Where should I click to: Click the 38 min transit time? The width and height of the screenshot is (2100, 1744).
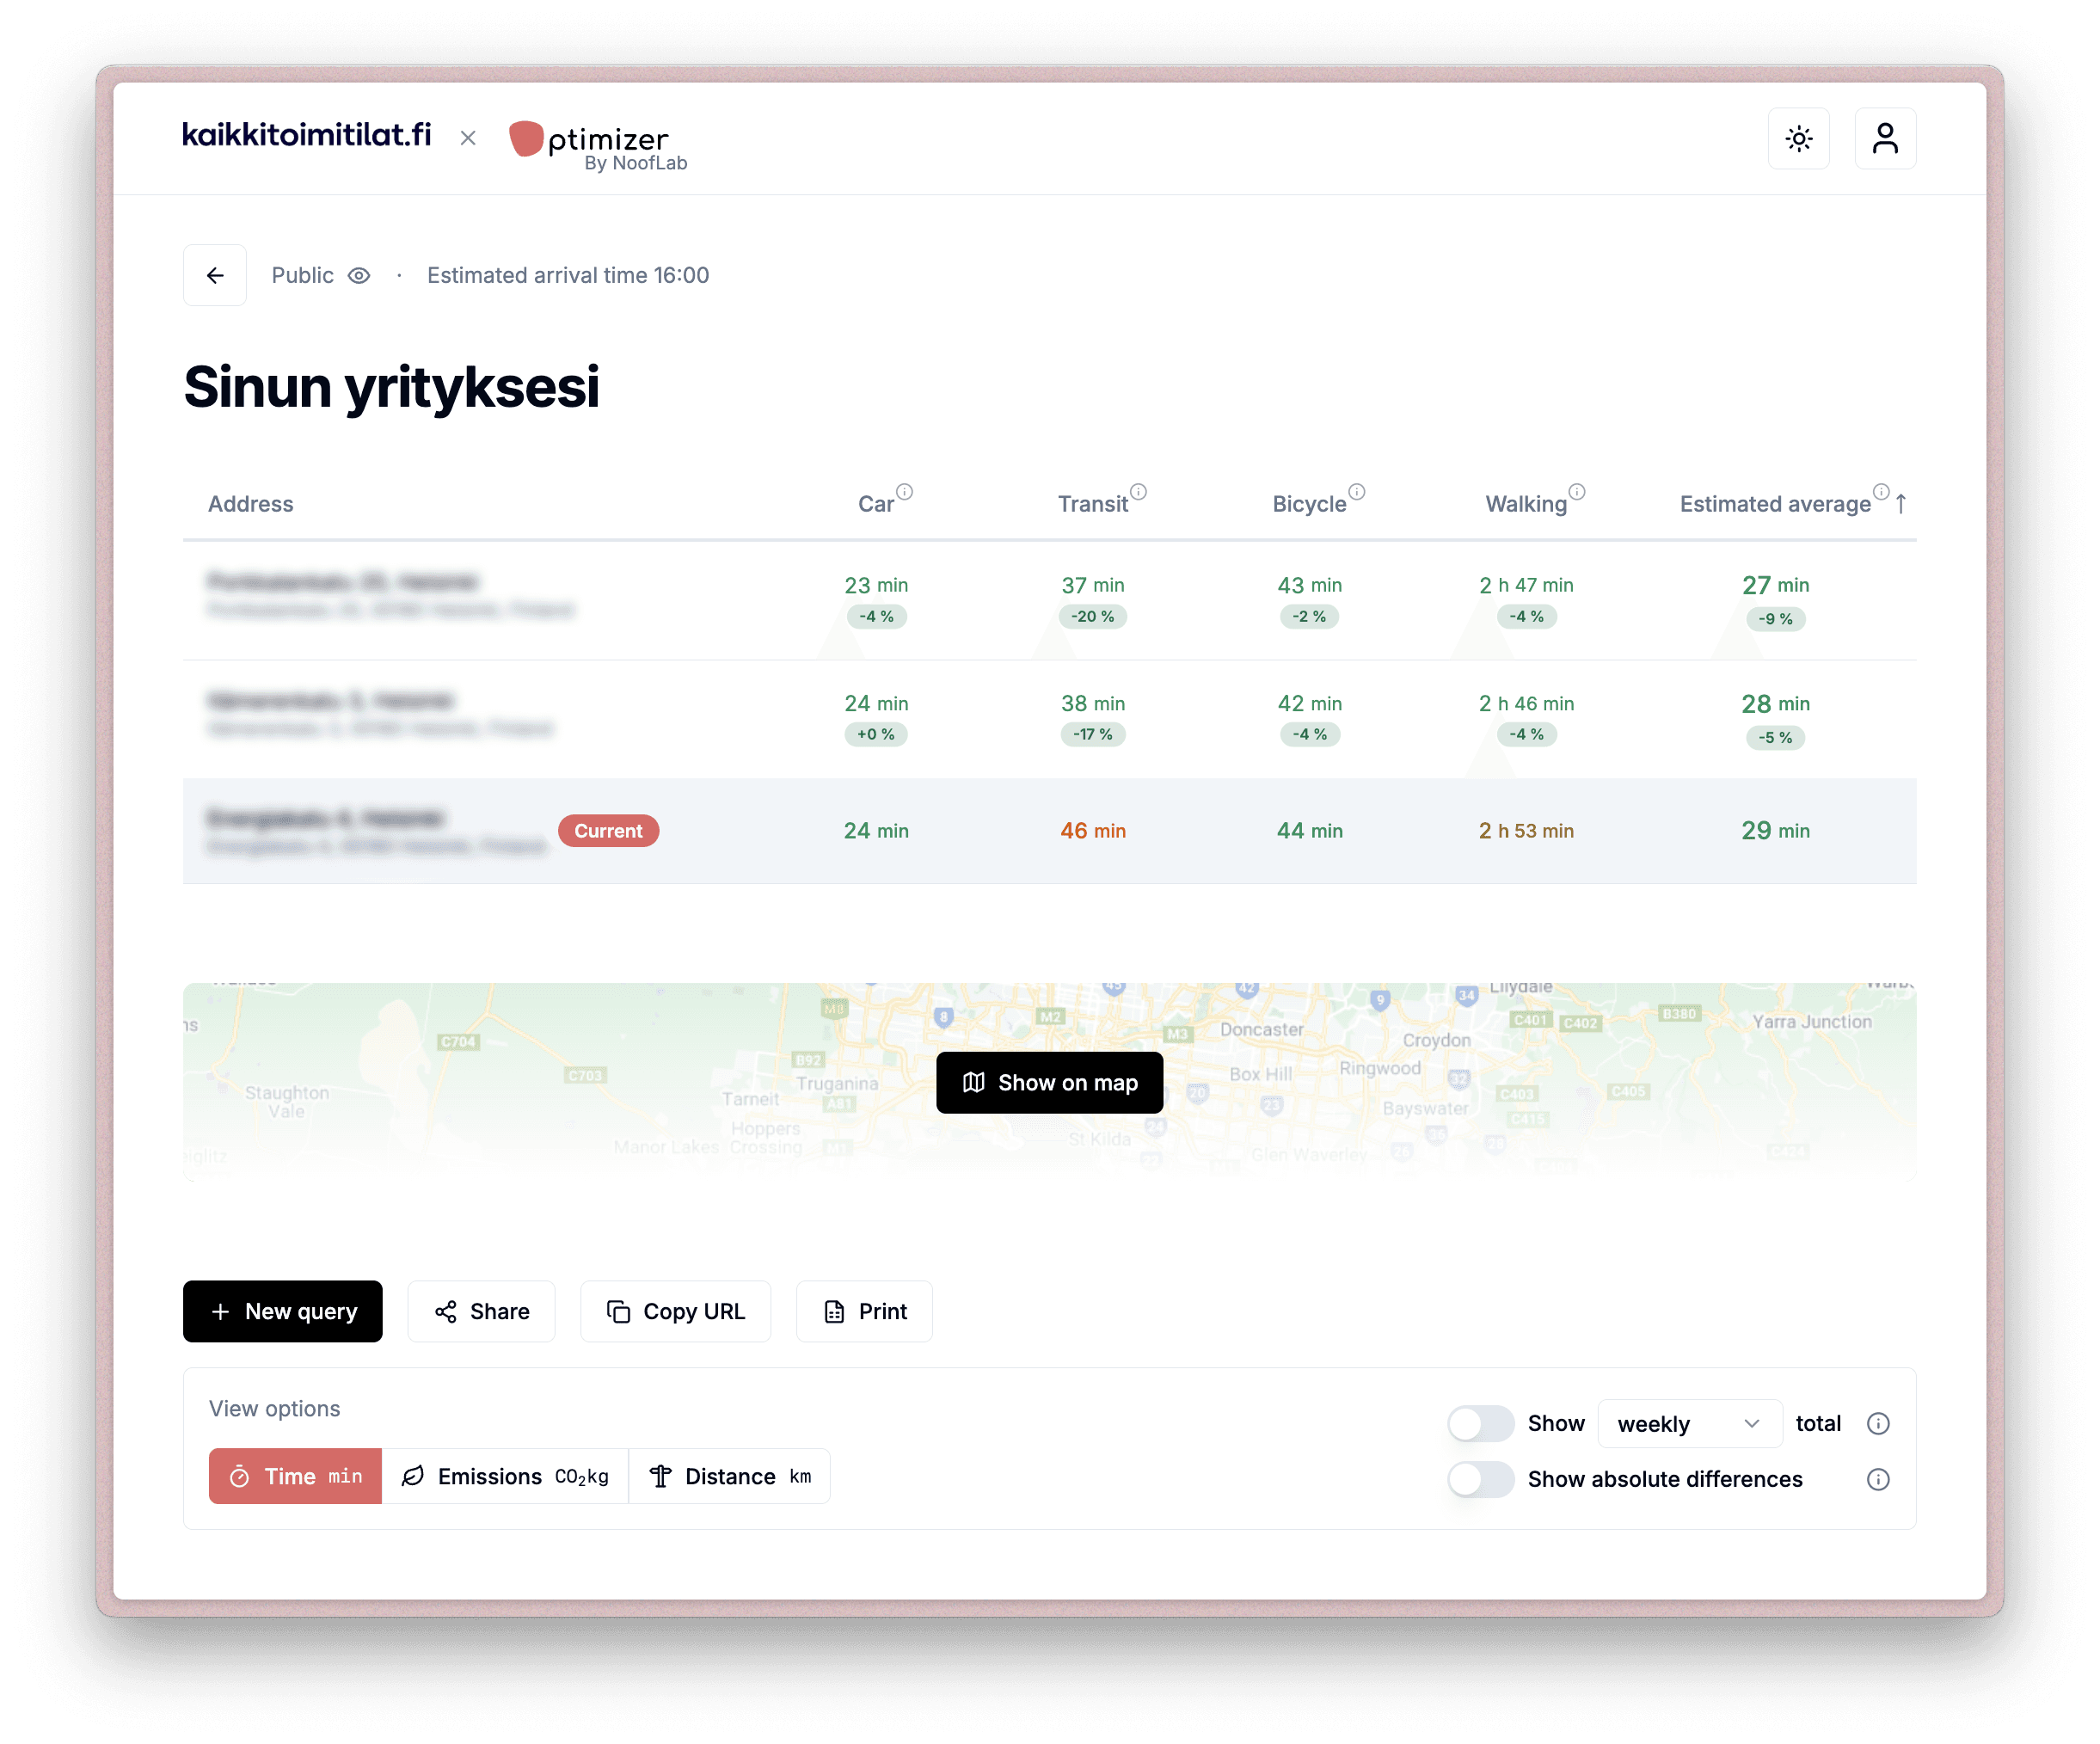point(1093,703)
